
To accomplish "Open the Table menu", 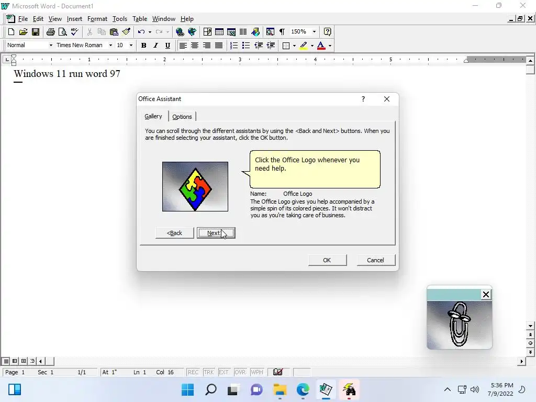I will coord(140,19).
